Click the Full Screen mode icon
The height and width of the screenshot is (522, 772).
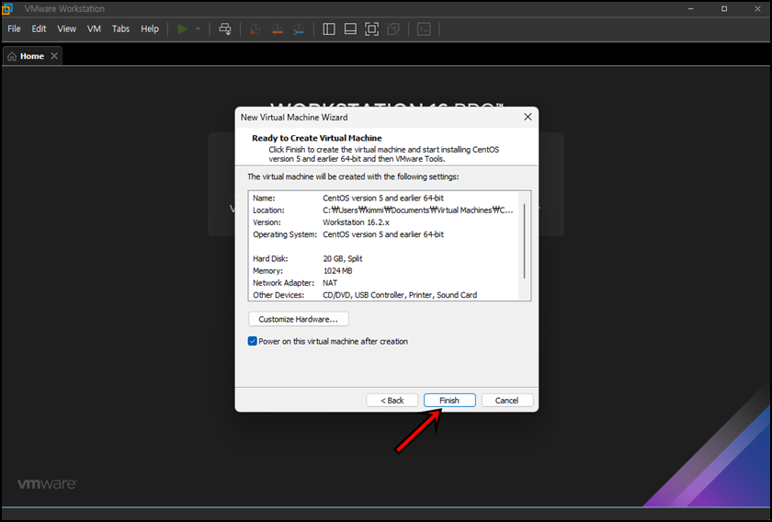[x=371, y=29]
